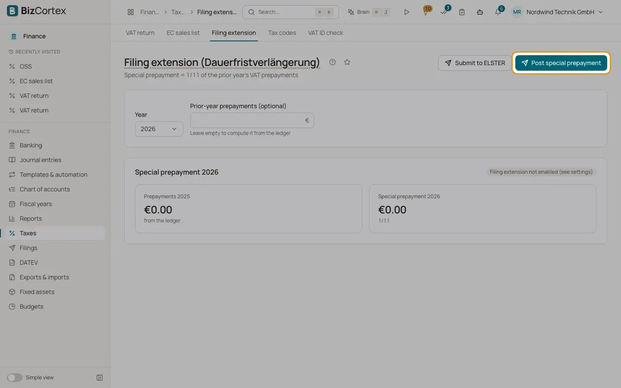Click the BizCortex logo icon
The image size is (621, 388).
click(x=13, y=11)
